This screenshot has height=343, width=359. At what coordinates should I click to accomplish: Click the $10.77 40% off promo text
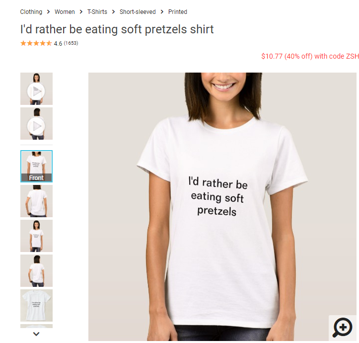(x=310, y=56)
